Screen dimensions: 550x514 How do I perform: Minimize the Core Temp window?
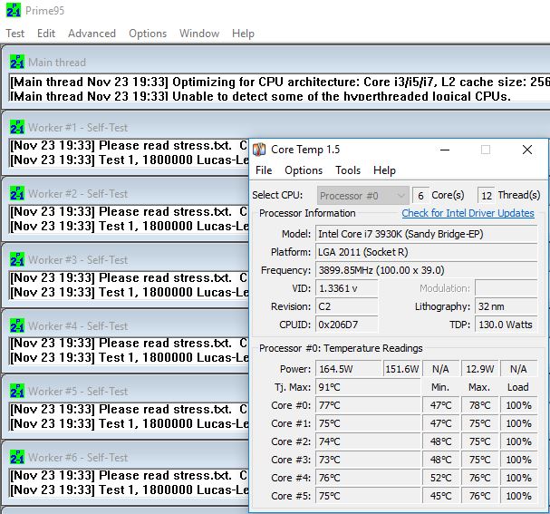(445, 150)
